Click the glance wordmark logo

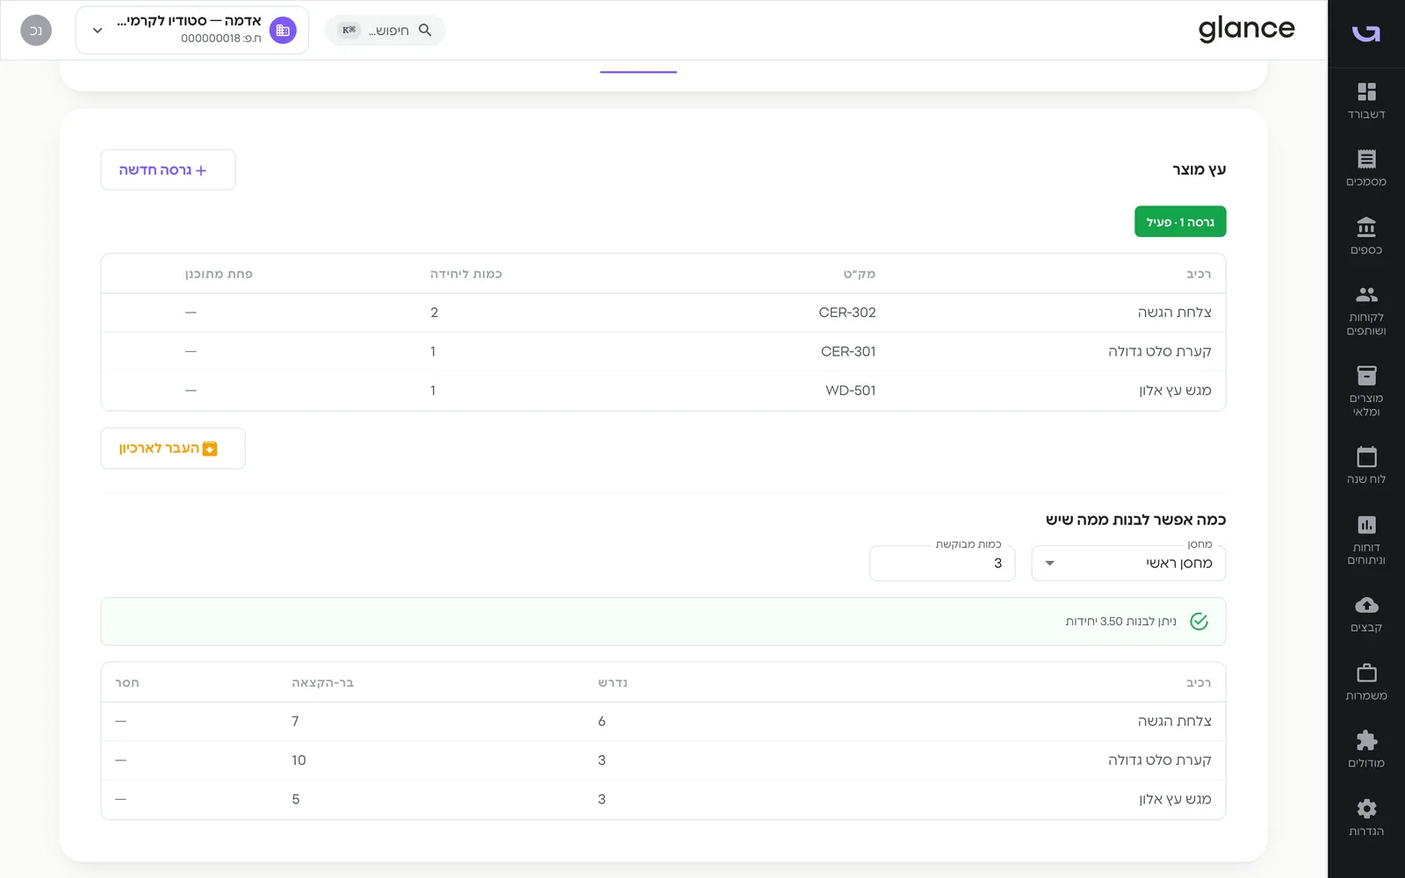click(x=1246, y=30)
